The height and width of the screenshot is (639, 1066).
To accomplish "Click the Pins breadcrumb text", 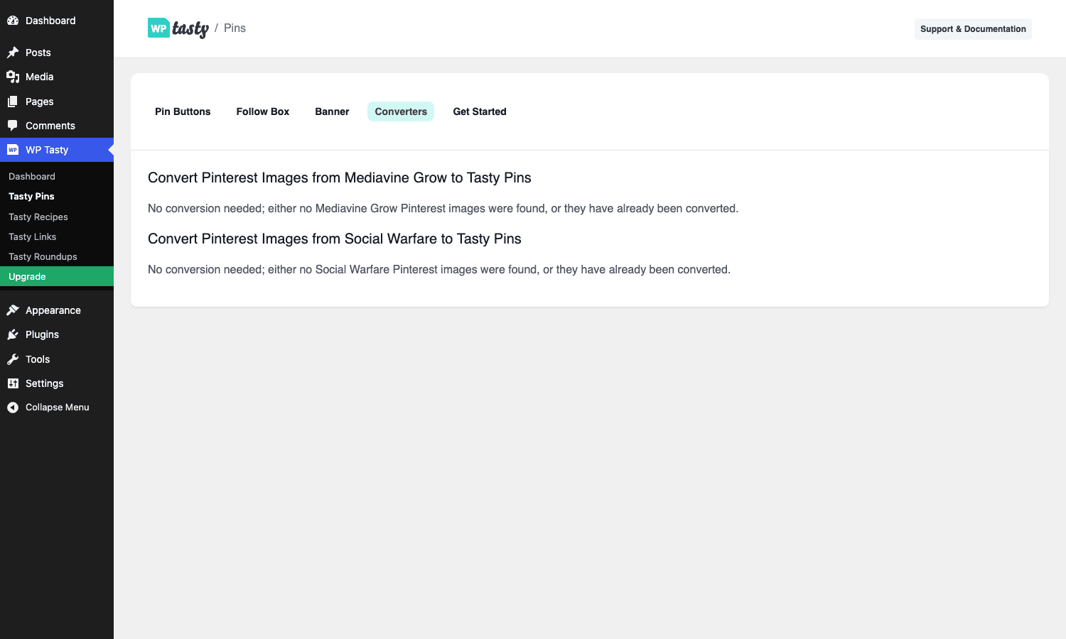I will tap(235, 28).
